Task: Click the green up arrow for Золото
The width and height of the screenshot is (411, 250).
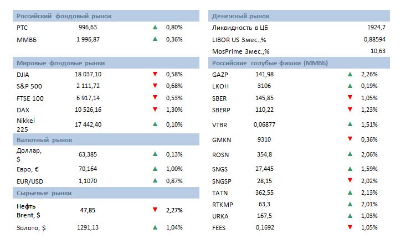Action: coord(155,227)
